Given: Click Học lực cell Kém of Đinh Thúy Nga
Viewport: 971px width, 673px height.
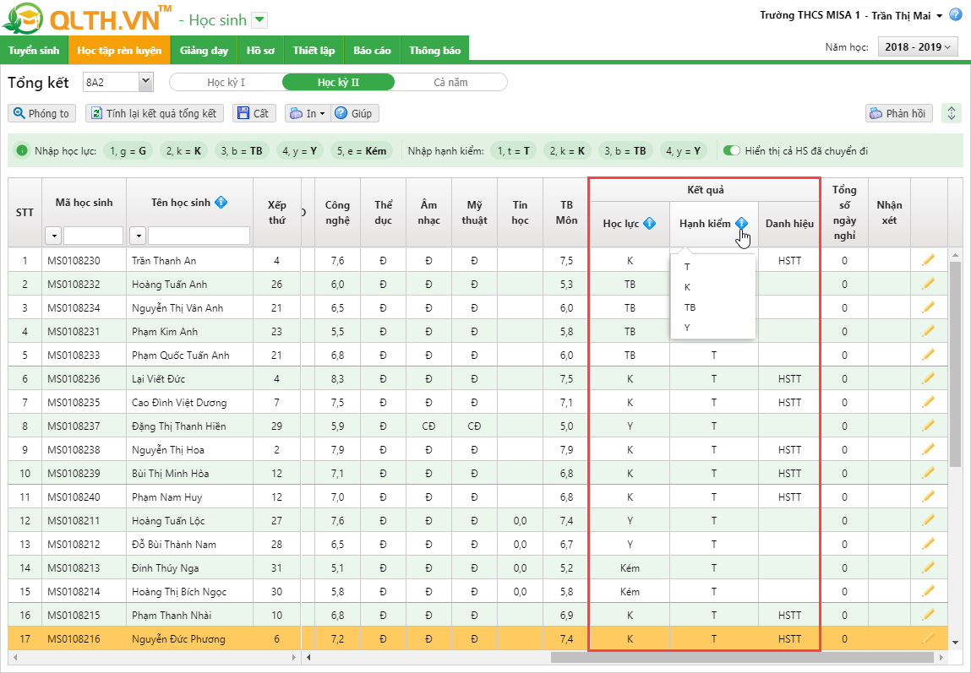Looking at the screenshot, I should point(630,567).
